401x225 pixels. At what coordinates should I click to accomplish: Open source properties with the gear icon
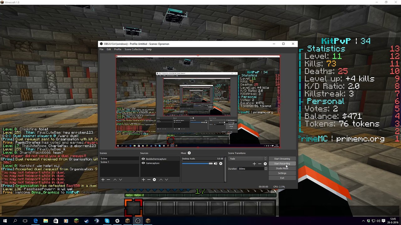point(154,180)
